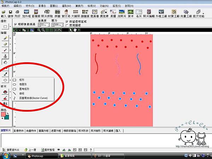Open the 物件(O) menu

coord(30,6)
